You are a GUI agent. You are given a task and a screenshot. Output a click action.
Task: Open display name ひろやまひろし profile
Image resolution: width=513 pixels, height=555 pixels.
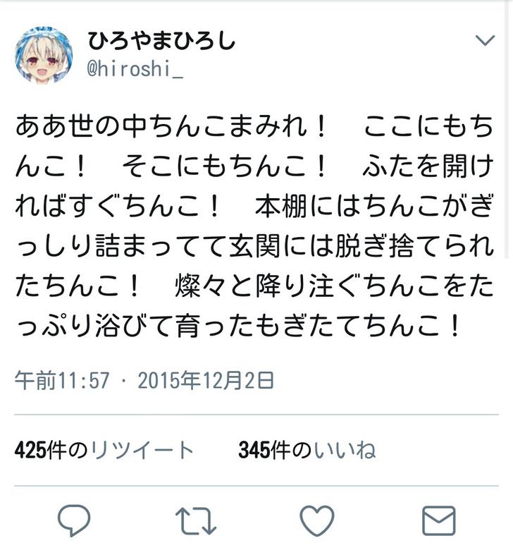(161, 41)
